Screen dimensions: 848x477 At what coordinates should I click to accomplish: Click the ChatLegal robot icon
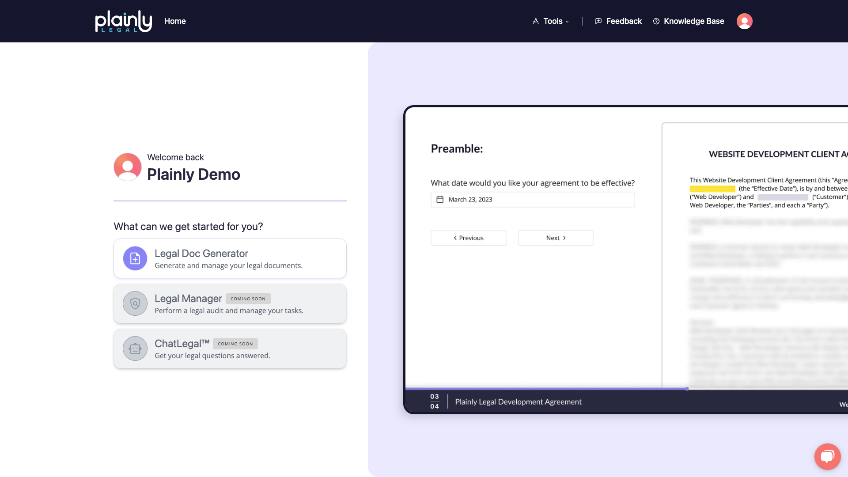135,348
